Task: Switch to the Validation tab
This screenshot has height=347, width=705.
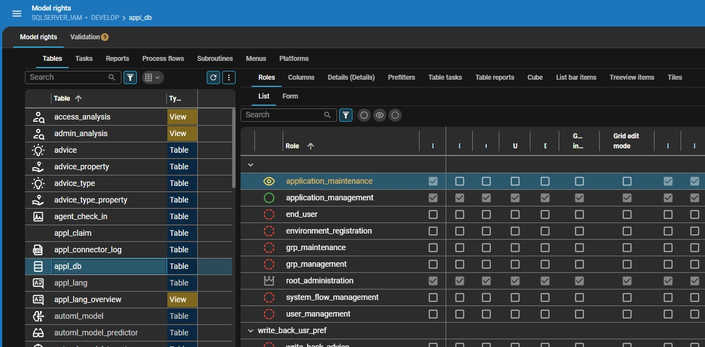Action: coord(89,37)
